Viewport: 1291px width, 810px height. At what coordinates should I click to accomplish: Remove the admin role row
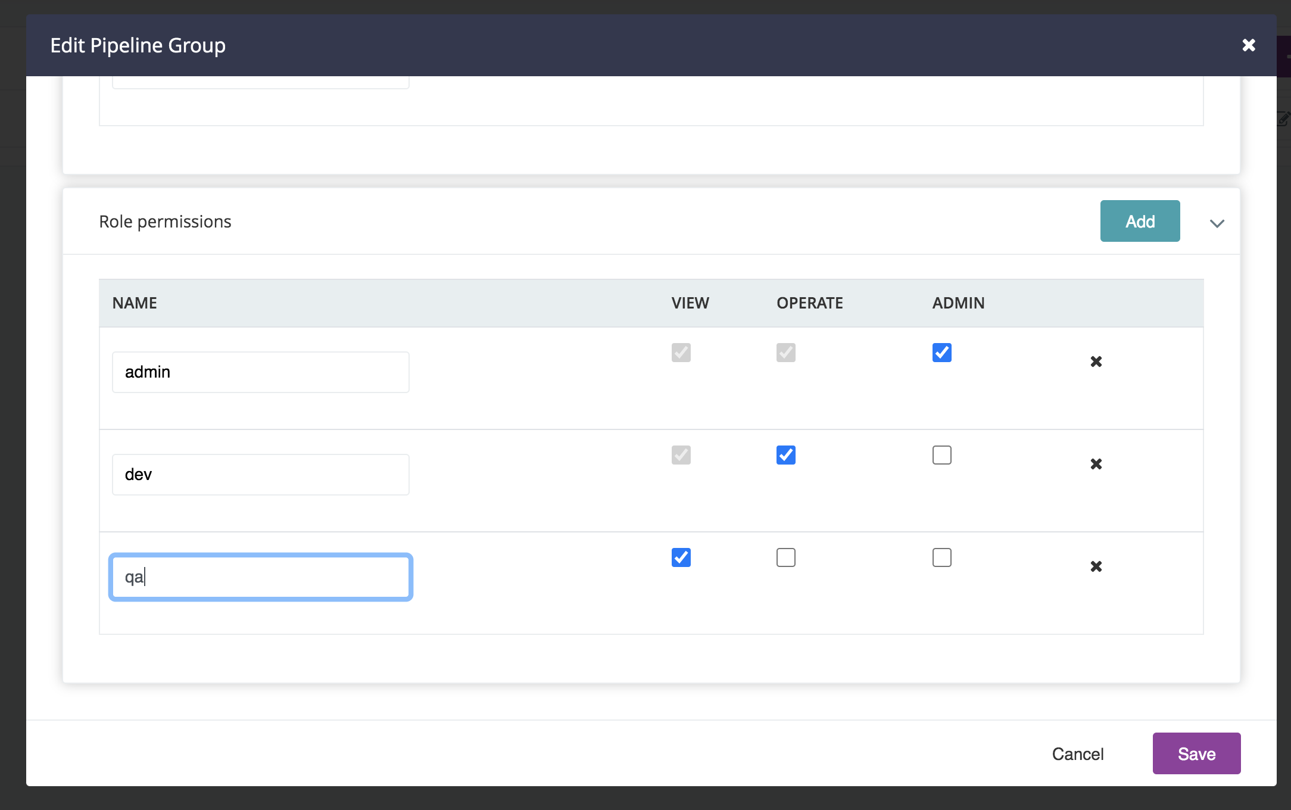pyautogui.click(x=1096, y=362)
